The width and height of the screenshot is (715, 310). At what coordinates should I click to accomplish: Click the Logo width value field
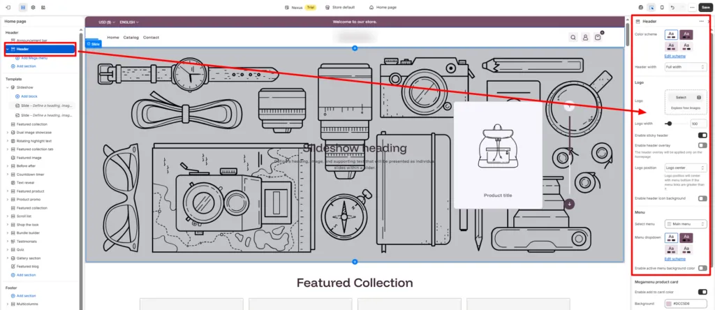tap(698, 124)
